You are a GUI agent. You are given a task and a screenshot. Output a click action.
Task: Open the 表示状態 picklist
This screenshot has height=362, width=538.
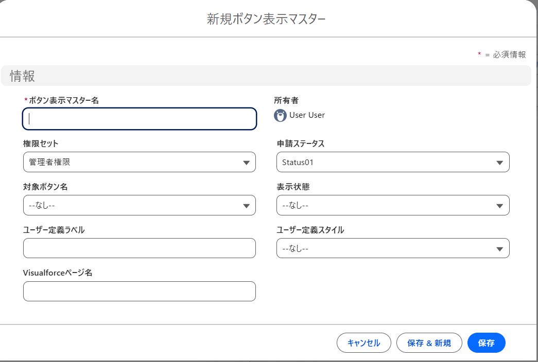pos(393,205)
